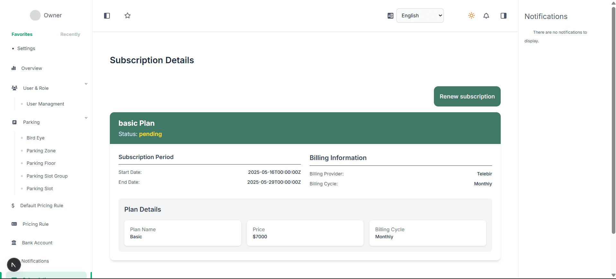Open notifications with the bell icon
616x279 pixels.
coord(486,16)
